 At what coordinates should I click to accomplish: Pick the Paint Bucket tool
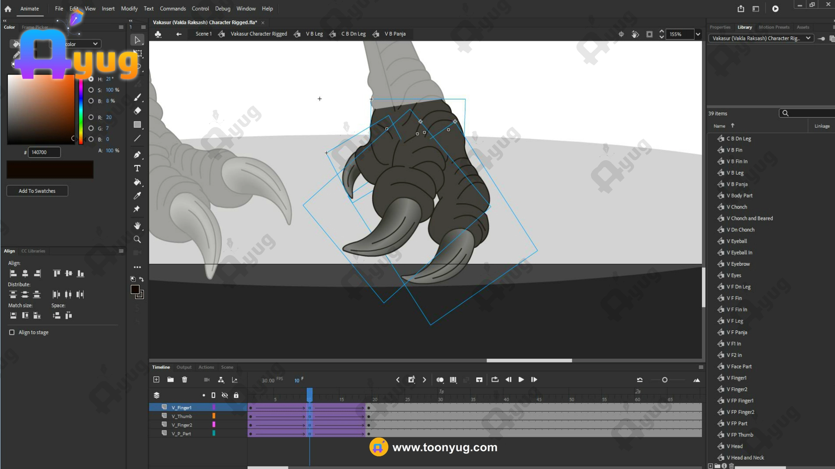pyautogui.click(x=137, y=182)
